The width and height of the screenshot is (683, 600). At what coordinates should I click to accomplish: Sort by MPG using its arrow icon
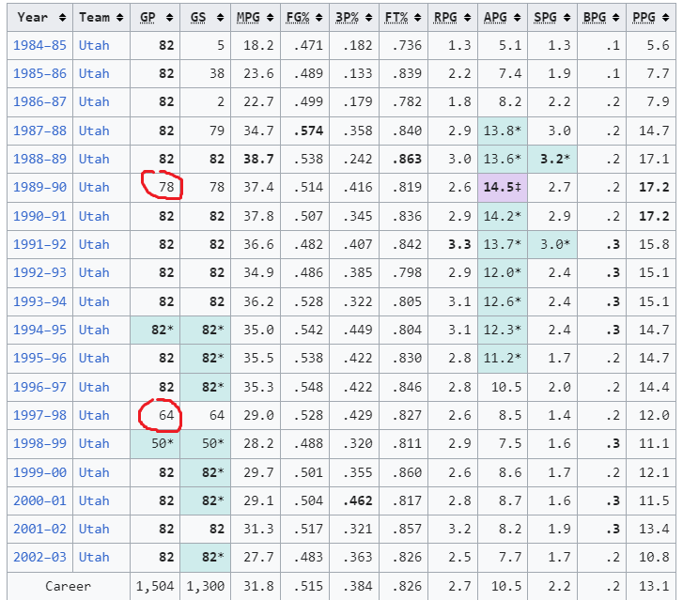click(x=270, y=18)
